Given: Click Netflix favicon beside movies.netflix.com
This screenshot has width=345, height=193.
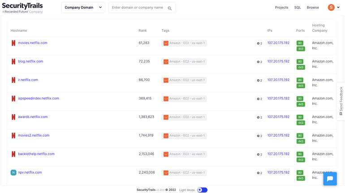Looking at the screenshot, I should click(x=13, y=43).
